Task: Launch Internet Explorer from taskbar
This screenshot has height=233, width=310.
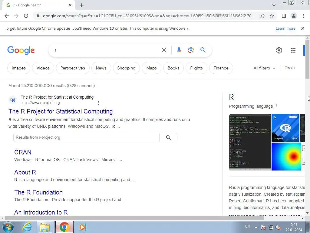Action: click(27, 227)
